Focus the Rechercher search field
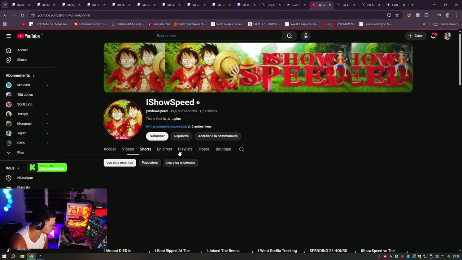Image resolution: width=462 pixels, height=260 pixels. click(217, 36)
